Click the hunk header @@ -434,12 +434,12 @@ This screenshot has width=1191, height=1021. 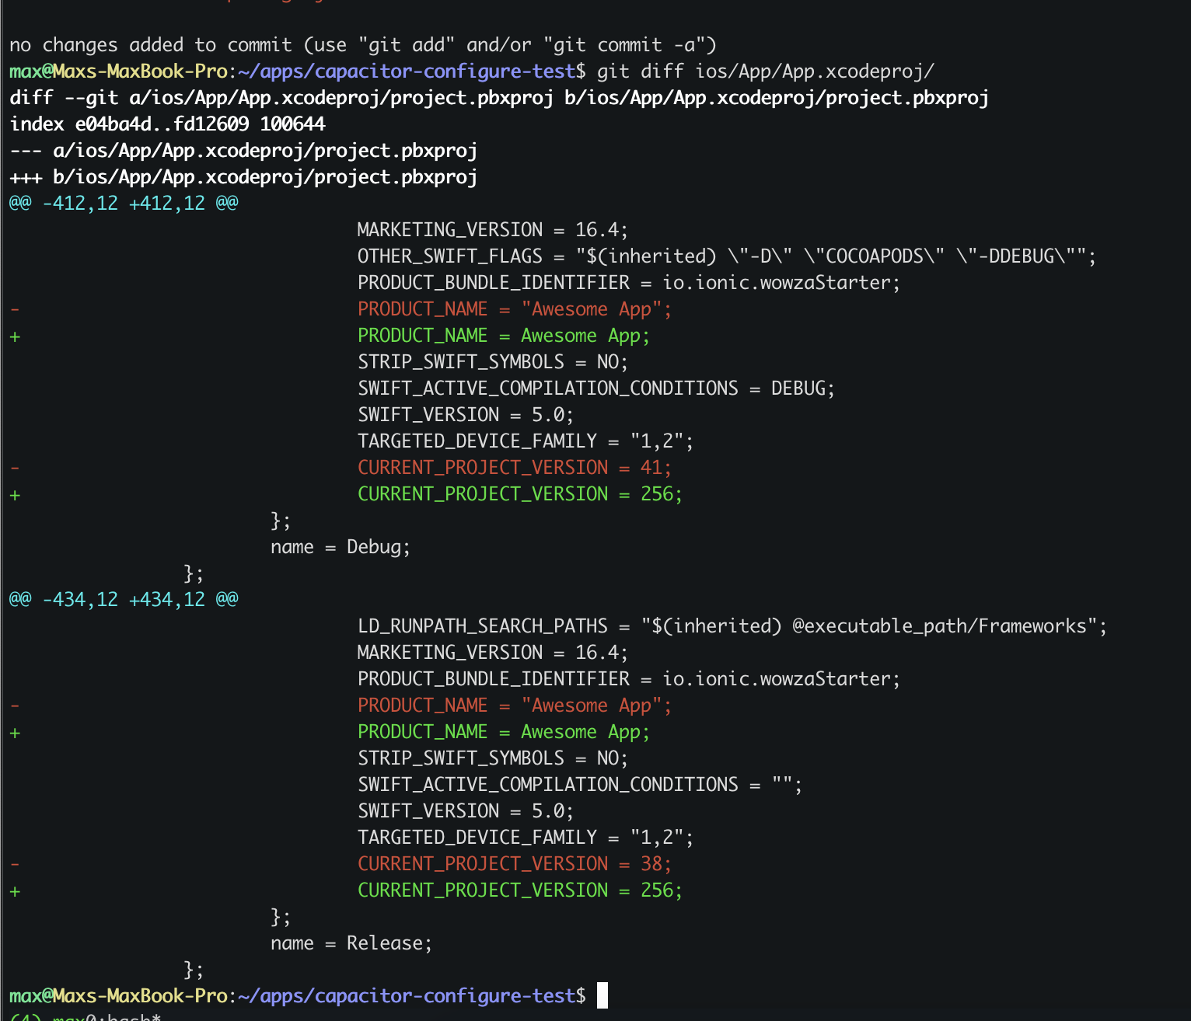(x=122, y=598)
